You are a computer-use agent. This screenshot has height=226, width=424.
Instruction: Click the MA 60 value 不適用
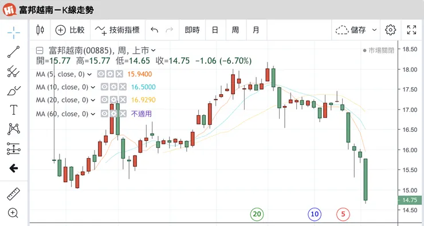pos(142,114)
